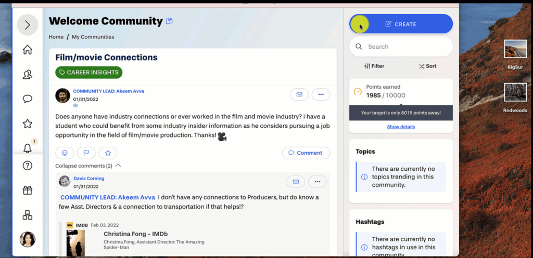Open the Sort options
The width and height of the screenshot is (533, 258).
(x=427, y=66)
